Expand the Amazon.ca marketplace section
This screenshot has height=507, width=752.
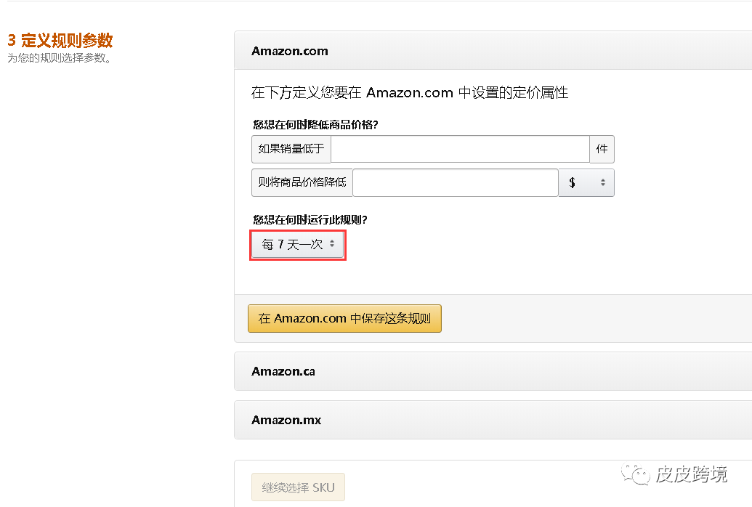[283, 371]
